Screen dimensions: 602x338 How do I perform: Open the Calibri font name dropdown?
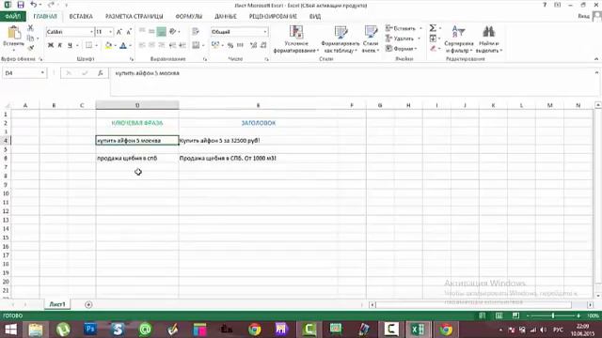pos(91,32)
